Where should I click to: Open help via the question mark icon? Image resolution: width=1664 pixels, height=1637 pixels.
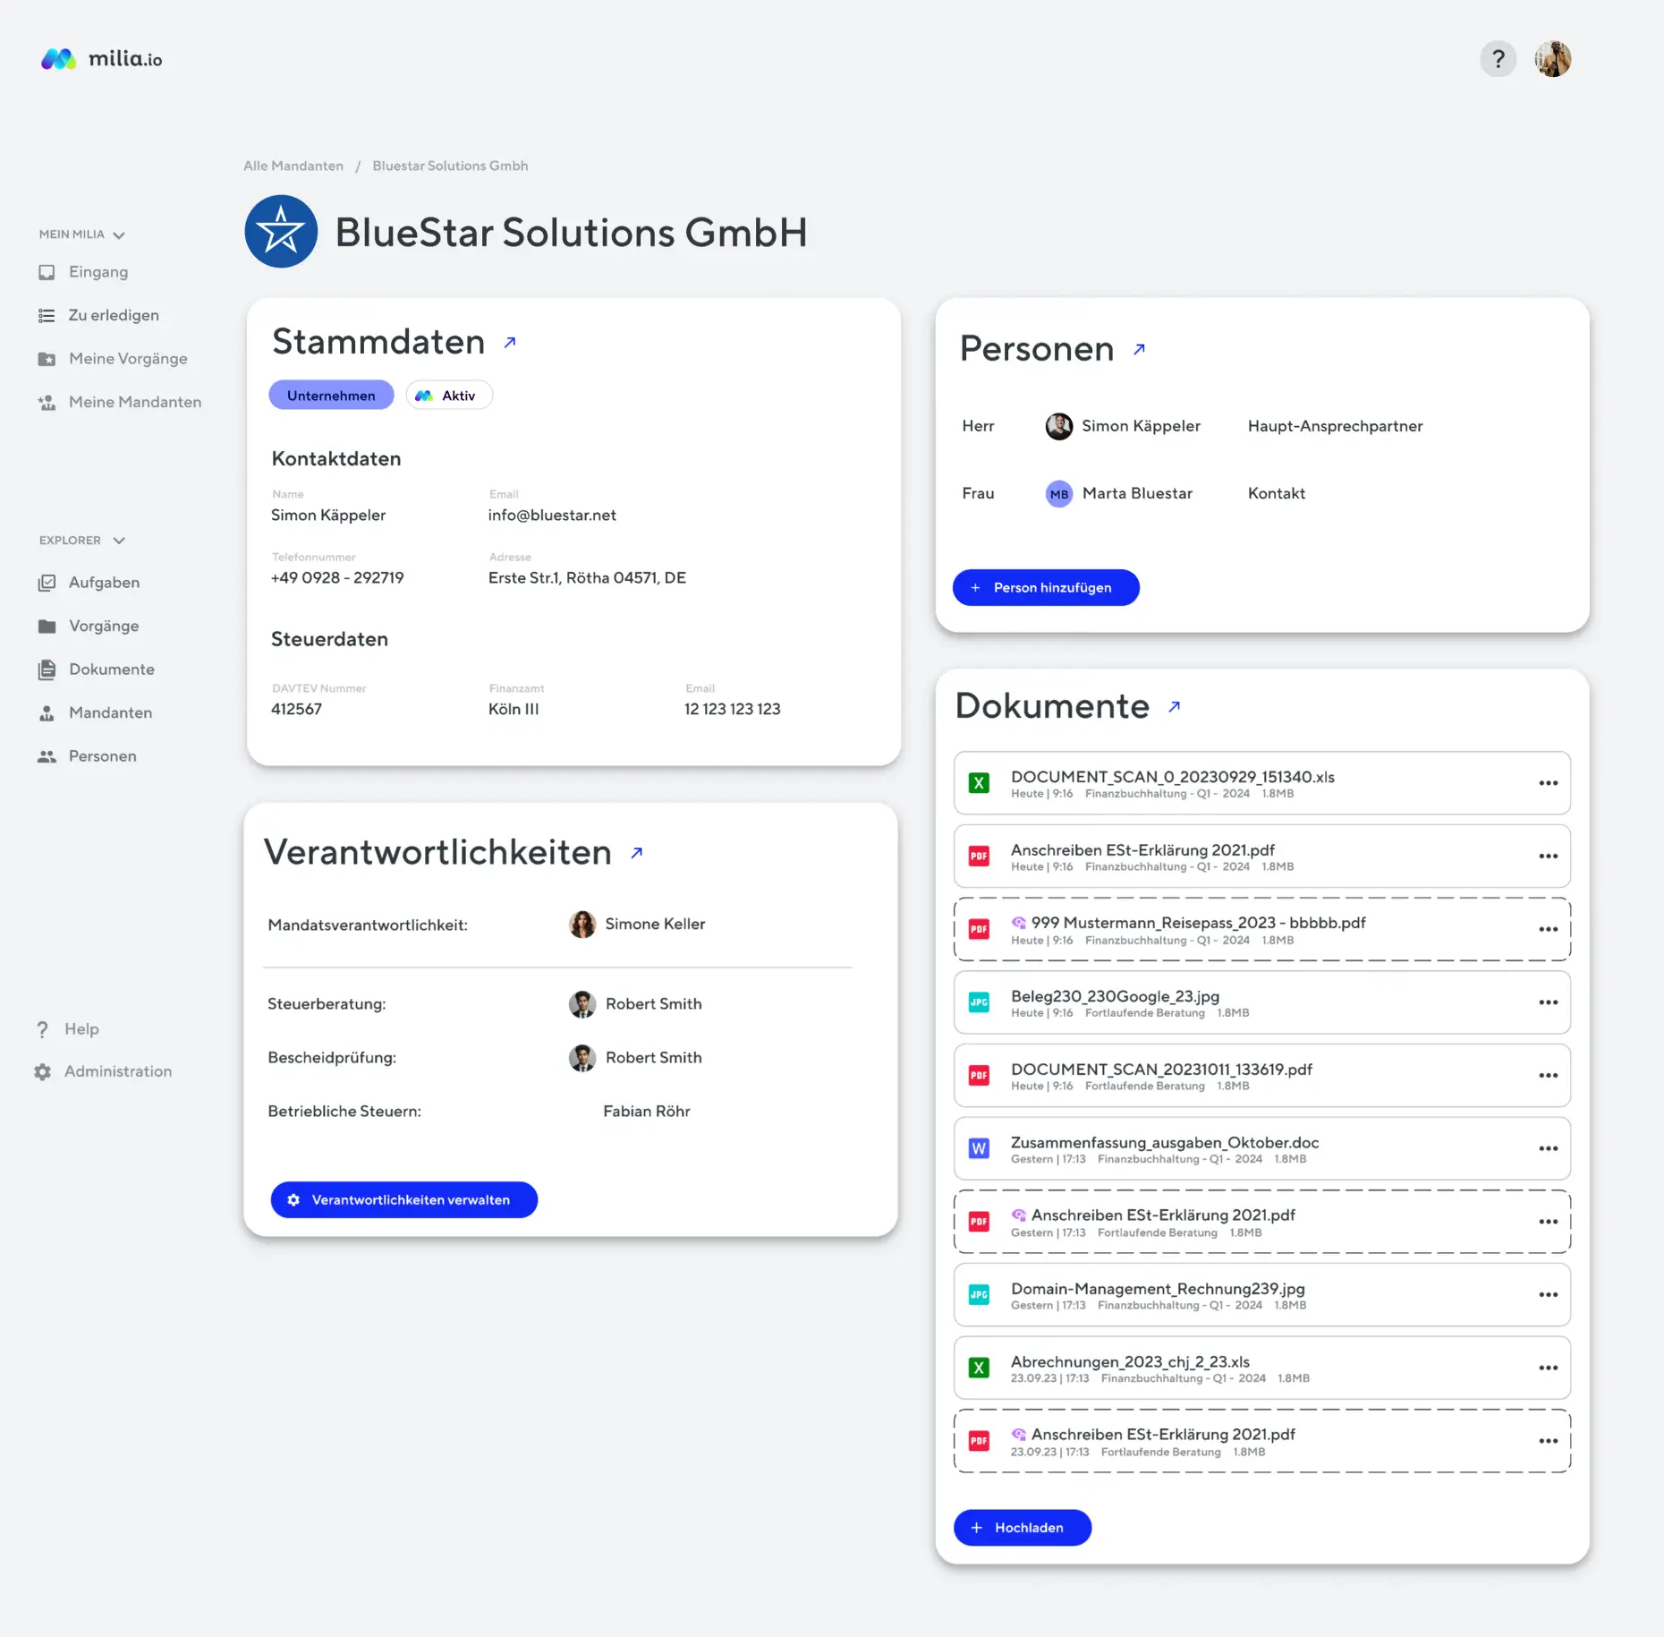[1498, 58]
